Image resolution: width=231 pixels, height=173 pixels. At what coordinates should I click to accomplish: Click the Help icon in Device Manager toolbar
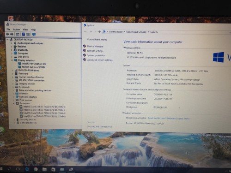click(x=24, y=34)
